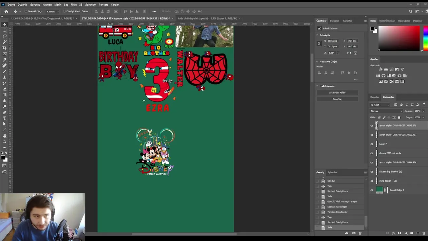The height and width of the screenshot is (241, 428).
Task: Open the Karakter panel tab
Action: (x=348, y=21)
